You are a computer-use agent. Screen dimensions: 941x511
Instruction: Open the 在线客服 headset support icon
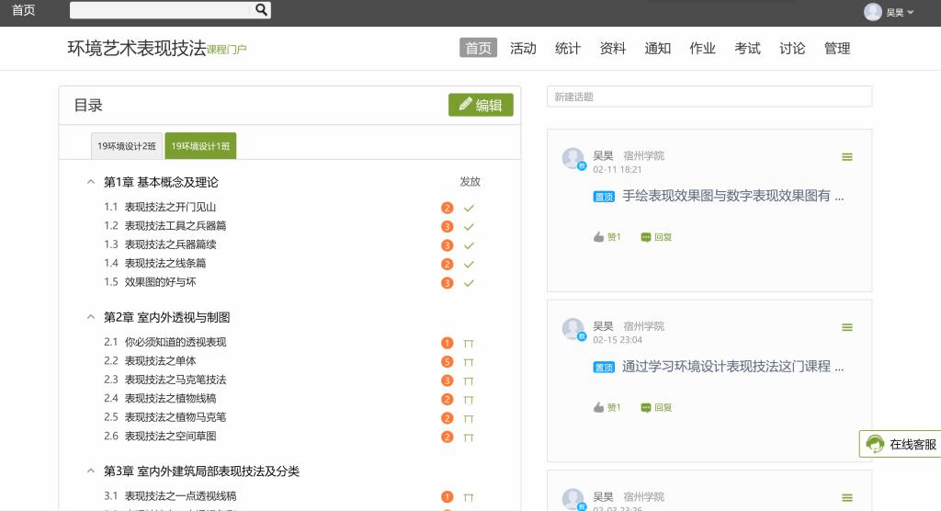click(875, 444)
